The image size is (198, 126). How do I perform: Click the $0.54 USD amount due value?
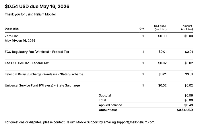tap(185, 110)
